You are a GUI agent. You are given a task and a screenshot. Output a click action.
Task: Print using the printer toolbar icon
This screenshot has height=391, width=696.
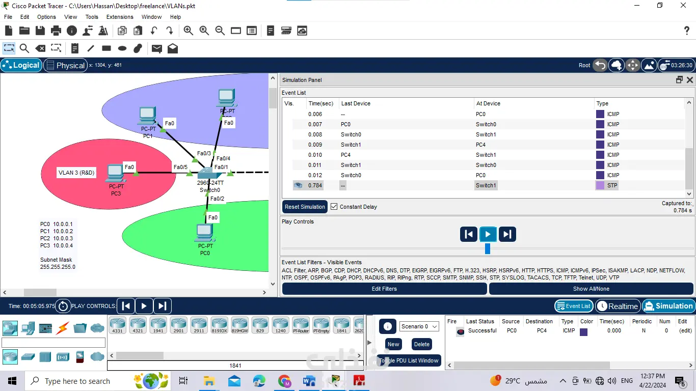(56, 31)
